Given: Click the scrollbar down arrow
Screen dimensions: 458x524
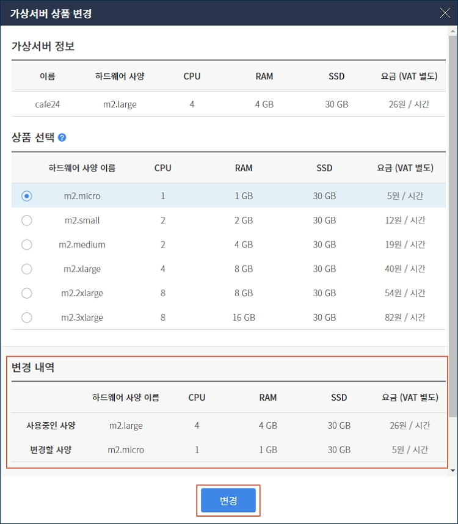Looking at the screenshot, I should (x=453, y=470).
